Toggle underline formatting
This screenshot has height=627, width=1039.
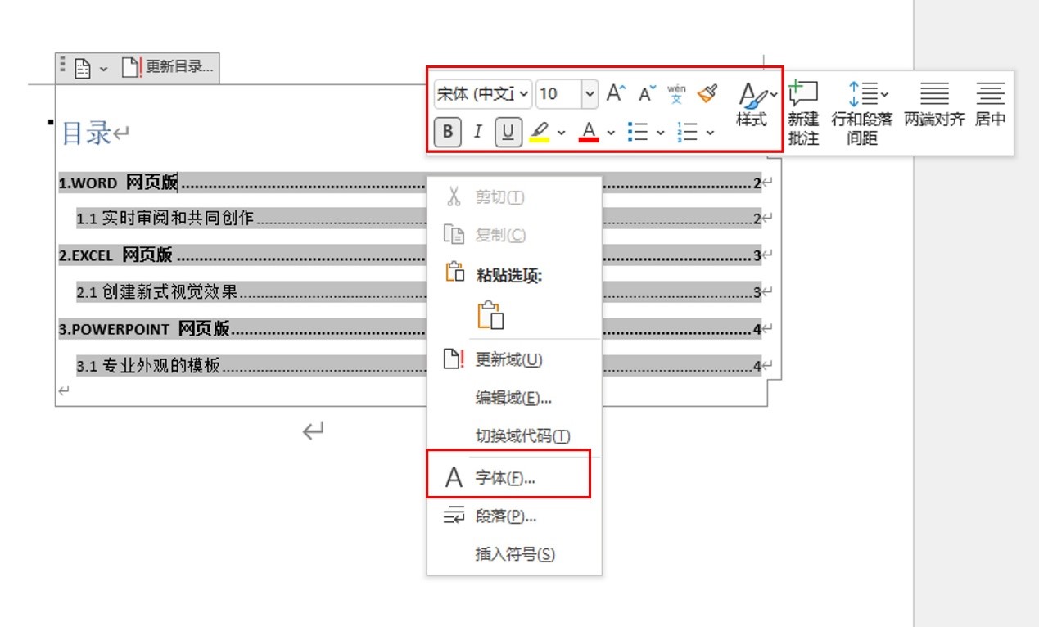tap(508, 130)
